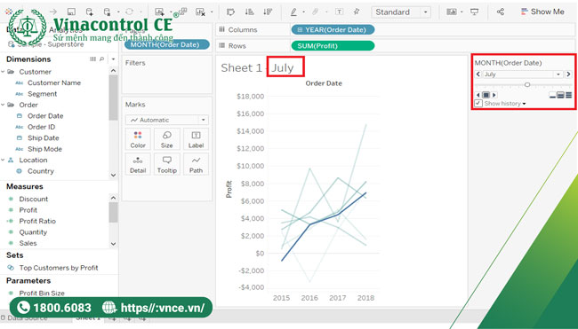Screen dimensions: 578x329
Task: Open the Show Me panel
Action: (542, 12)
